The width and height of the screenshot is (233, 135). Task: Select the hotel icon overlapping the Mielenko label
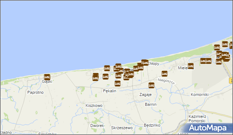pyautogui.click(x=191, y=66)
